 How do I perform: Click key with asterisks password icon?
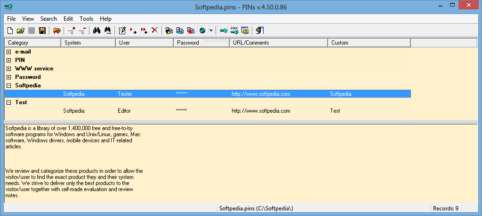(x=234, y=31)
